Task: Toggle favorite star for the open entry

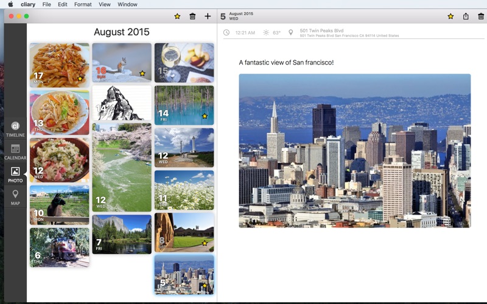Action: [x=450, y=16]
